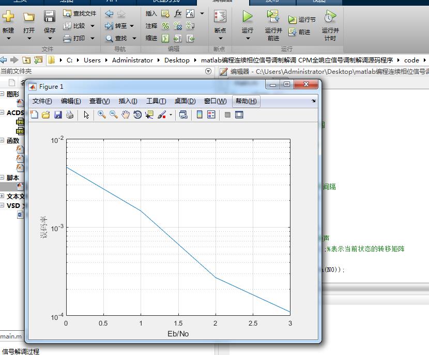Click the Save (保存) floppy icon
The image size is (429, 355).
coord(50,17)
